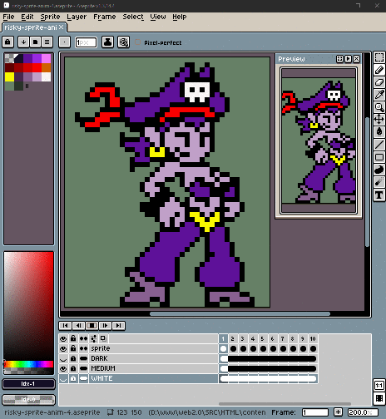Open the Select menu
386x419 pixels.
click(133, 17)
